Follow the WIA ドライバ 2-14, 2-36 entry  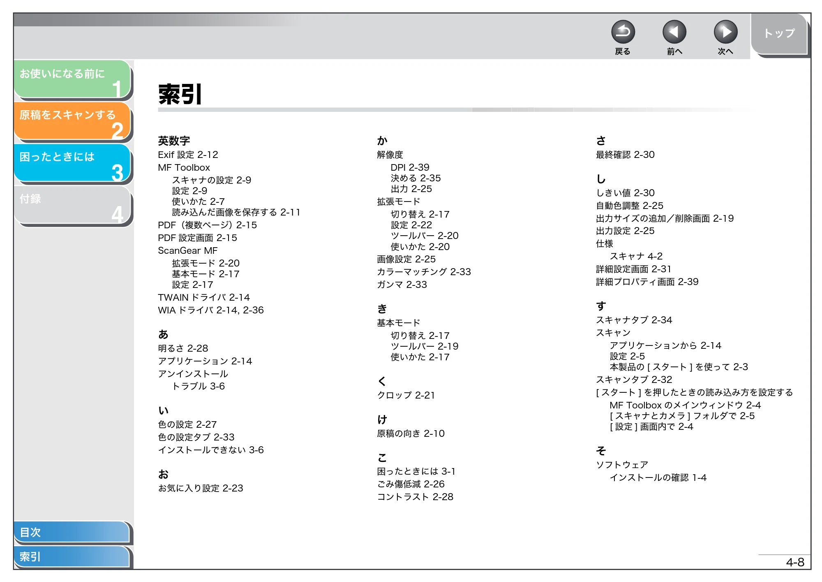[x=210, y=310]
